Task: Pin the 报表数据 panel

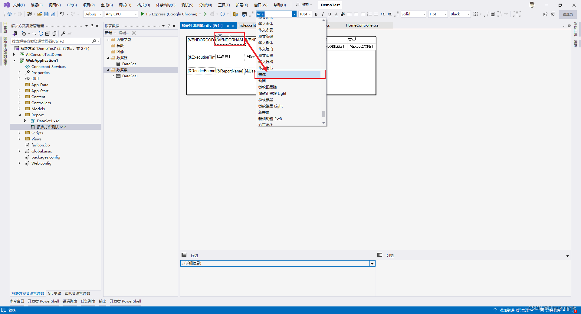Action: pos(169,26)
